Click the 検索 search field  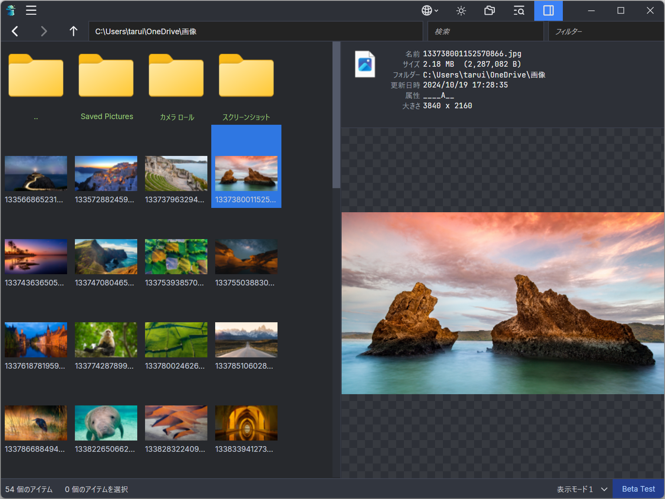pyautogui.click(x=485, y=31)
